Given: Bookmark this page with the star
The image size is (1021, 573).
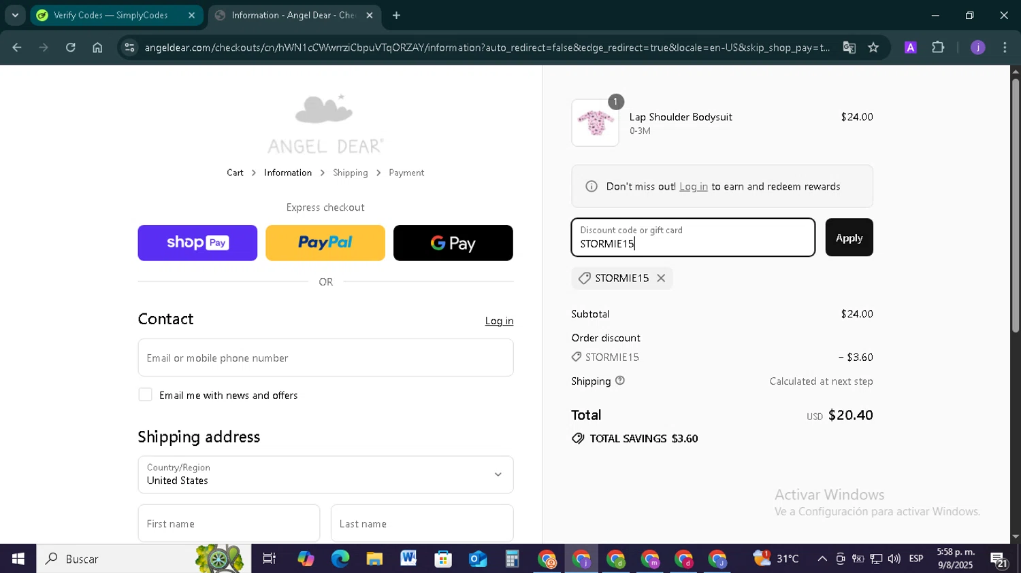Looking at the screenshot, I should (x=873, y=48).
